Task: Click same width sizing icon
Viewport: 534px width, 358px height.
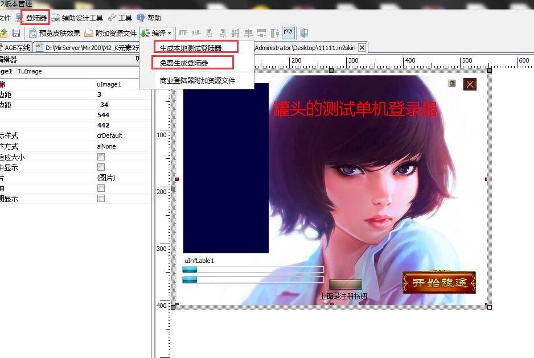Action: point(261,33)
